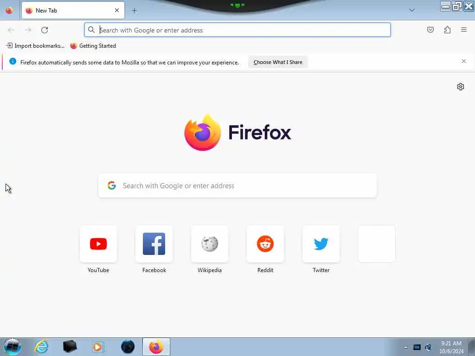The width and height of the screenshot is (475, 356).
Task: Select the New Tab tab
Action: pyautogui.click(x=73, y=10)
